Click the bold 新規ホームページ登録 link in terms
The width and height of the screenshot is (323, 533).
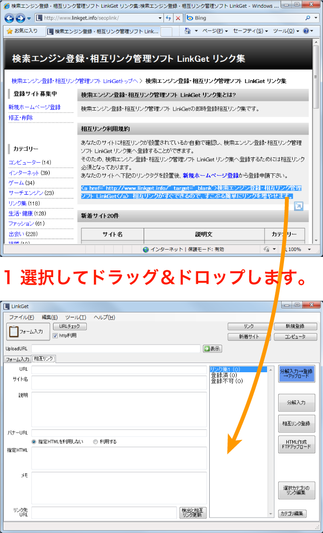click(x=211, y=176)
